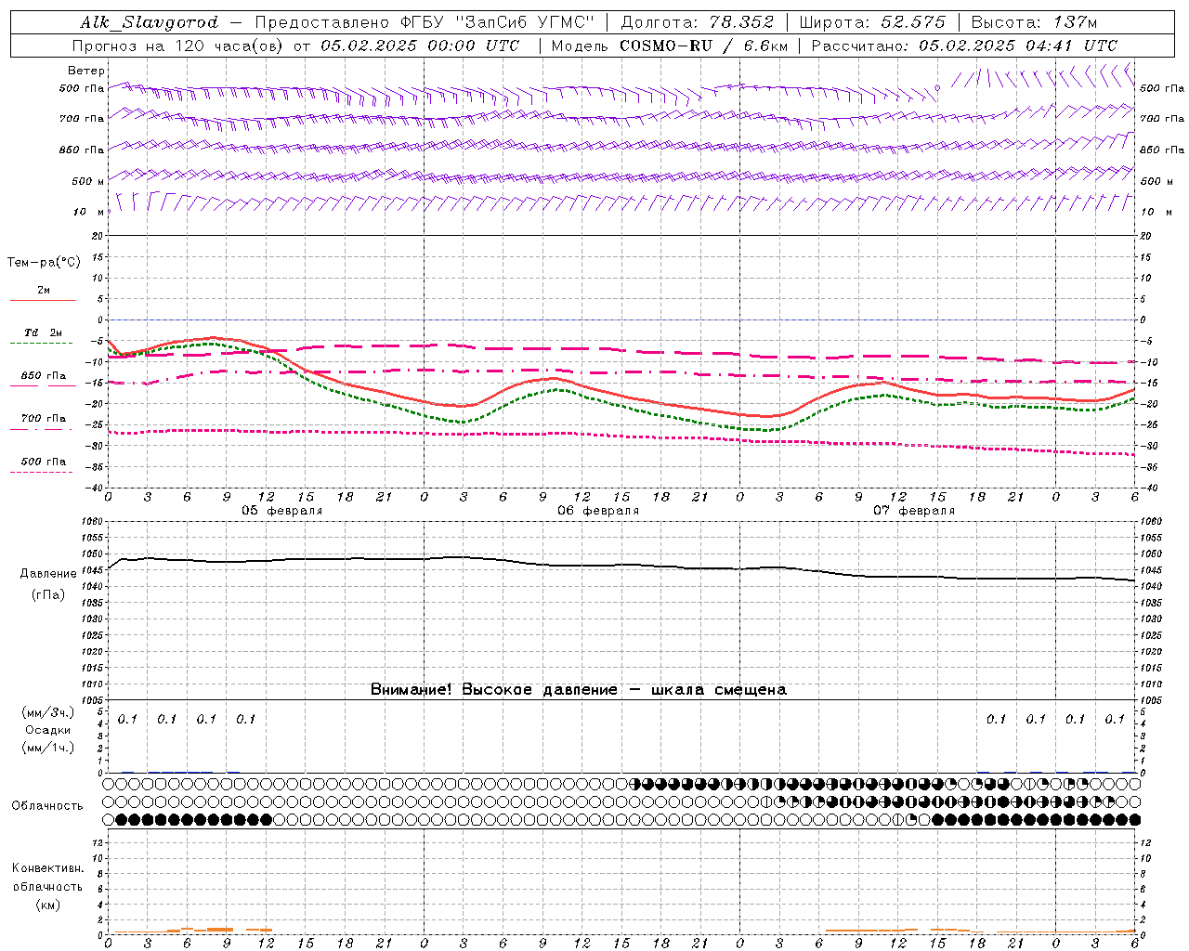Click the Alk_Slavgorod station title
Viewport: 1189px width, 951px height.
pyautogui.click(x=150, y=22)
